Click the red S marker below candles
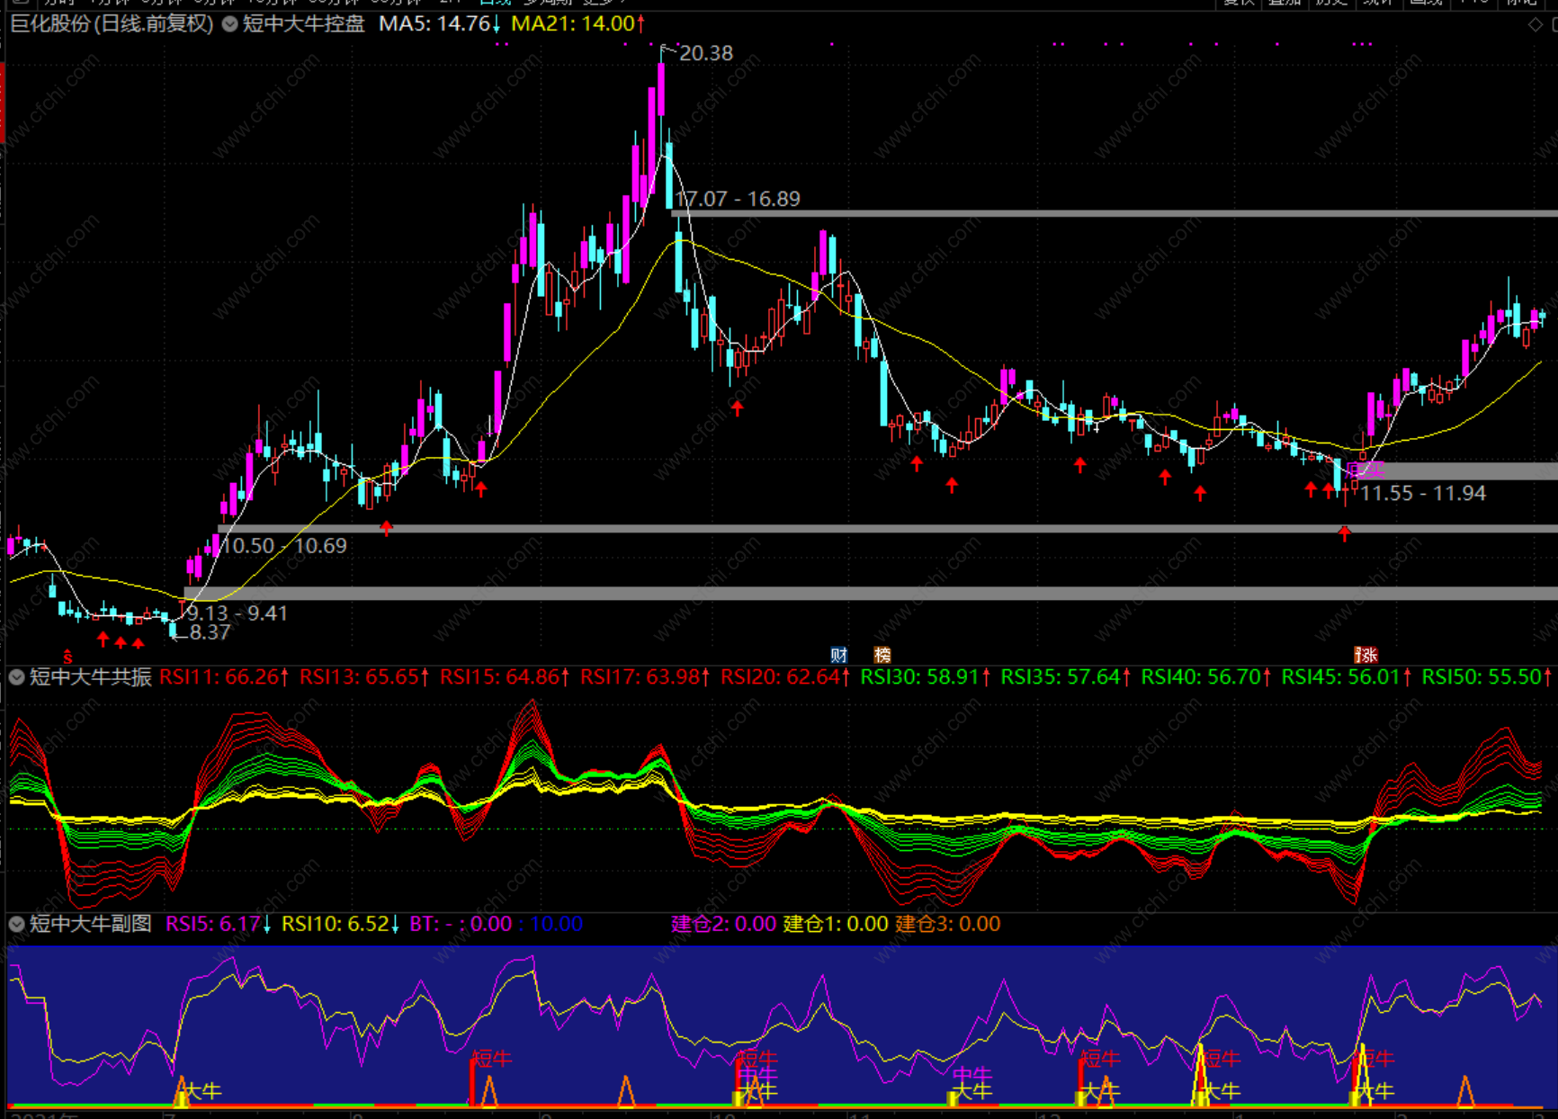This screenshot has height=1119, width=1558. coord(67,658)
